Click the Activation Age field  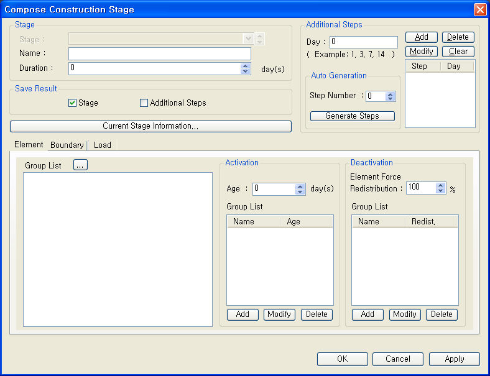tap(274, 189)
